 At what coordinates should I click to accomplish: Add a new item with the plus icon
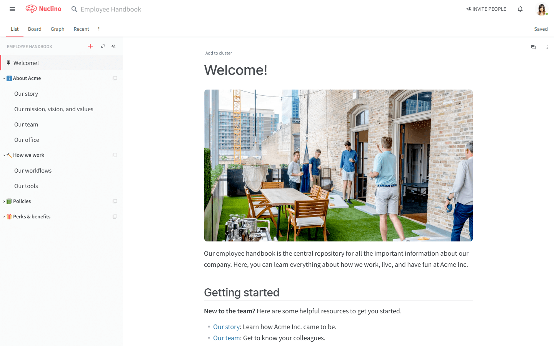click(90, 46)
